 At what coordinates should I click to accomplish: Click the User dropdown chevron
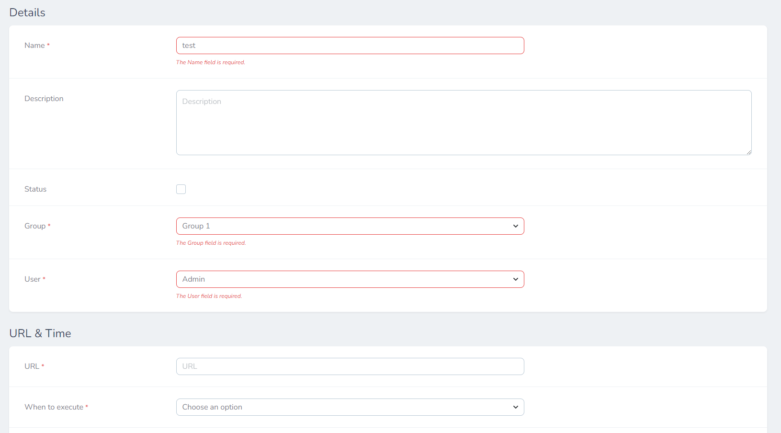coord(516,279)
